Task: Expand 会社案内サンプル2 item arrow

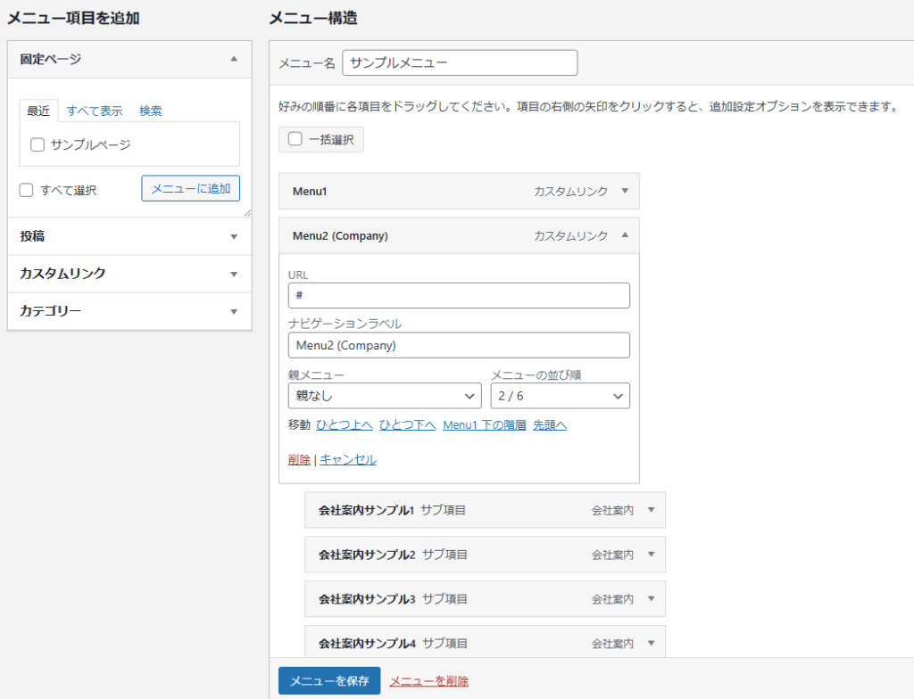Action: coord(651,555)
